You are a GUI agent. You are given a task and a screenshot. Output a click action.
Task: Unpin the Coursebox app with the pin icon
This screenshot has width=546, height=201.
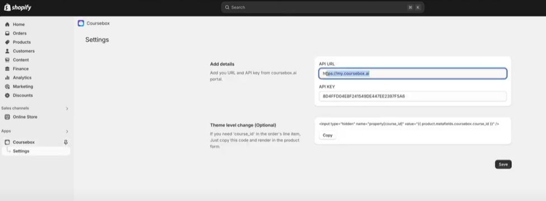coord(66,142)
